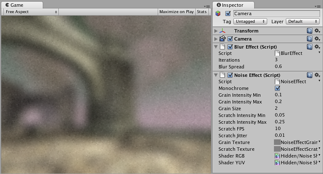Click the Grain Texture gray thumbnail
The width and height of the screenshot is (323, 174).
click(x=277, y=142)
